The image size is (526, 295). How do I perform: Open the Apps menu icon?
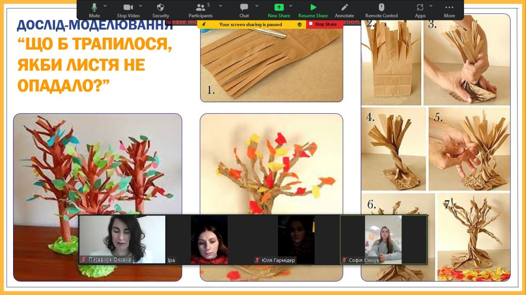coord(420,10)
